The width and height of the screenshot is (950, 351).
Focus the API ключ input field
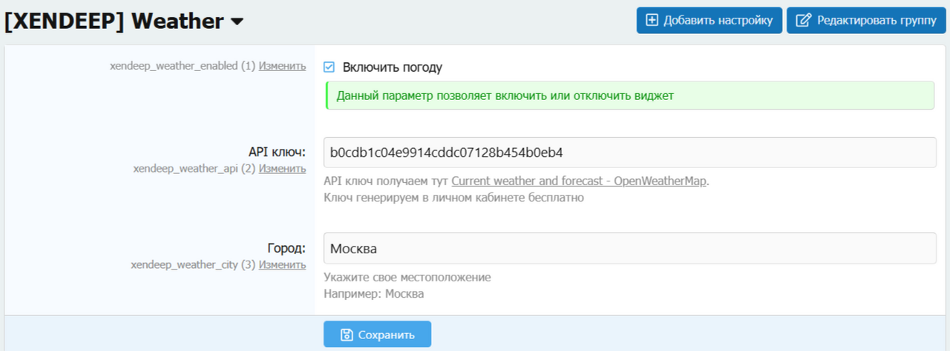[629, 153]
